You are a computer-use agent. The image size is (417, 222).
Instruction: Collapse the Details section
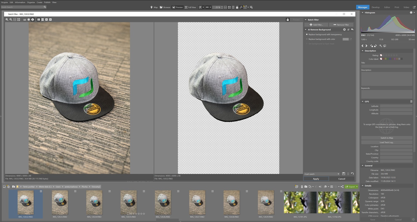pos(363,186)
